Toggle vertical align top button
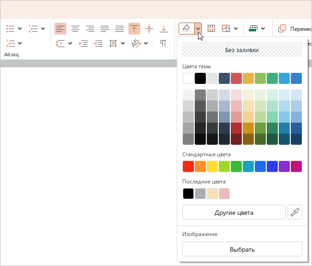The width and height of the screenshot is (312, 266). point(134,29)
